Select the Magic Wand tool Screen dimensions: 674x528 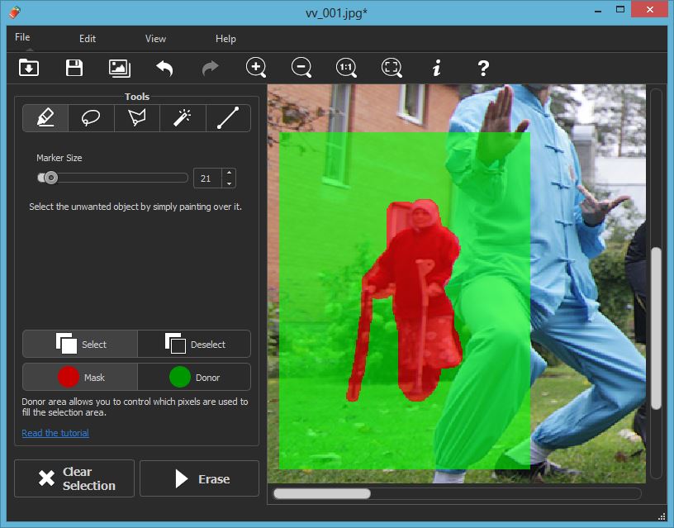pyautogui.click(x=182, y=118)
